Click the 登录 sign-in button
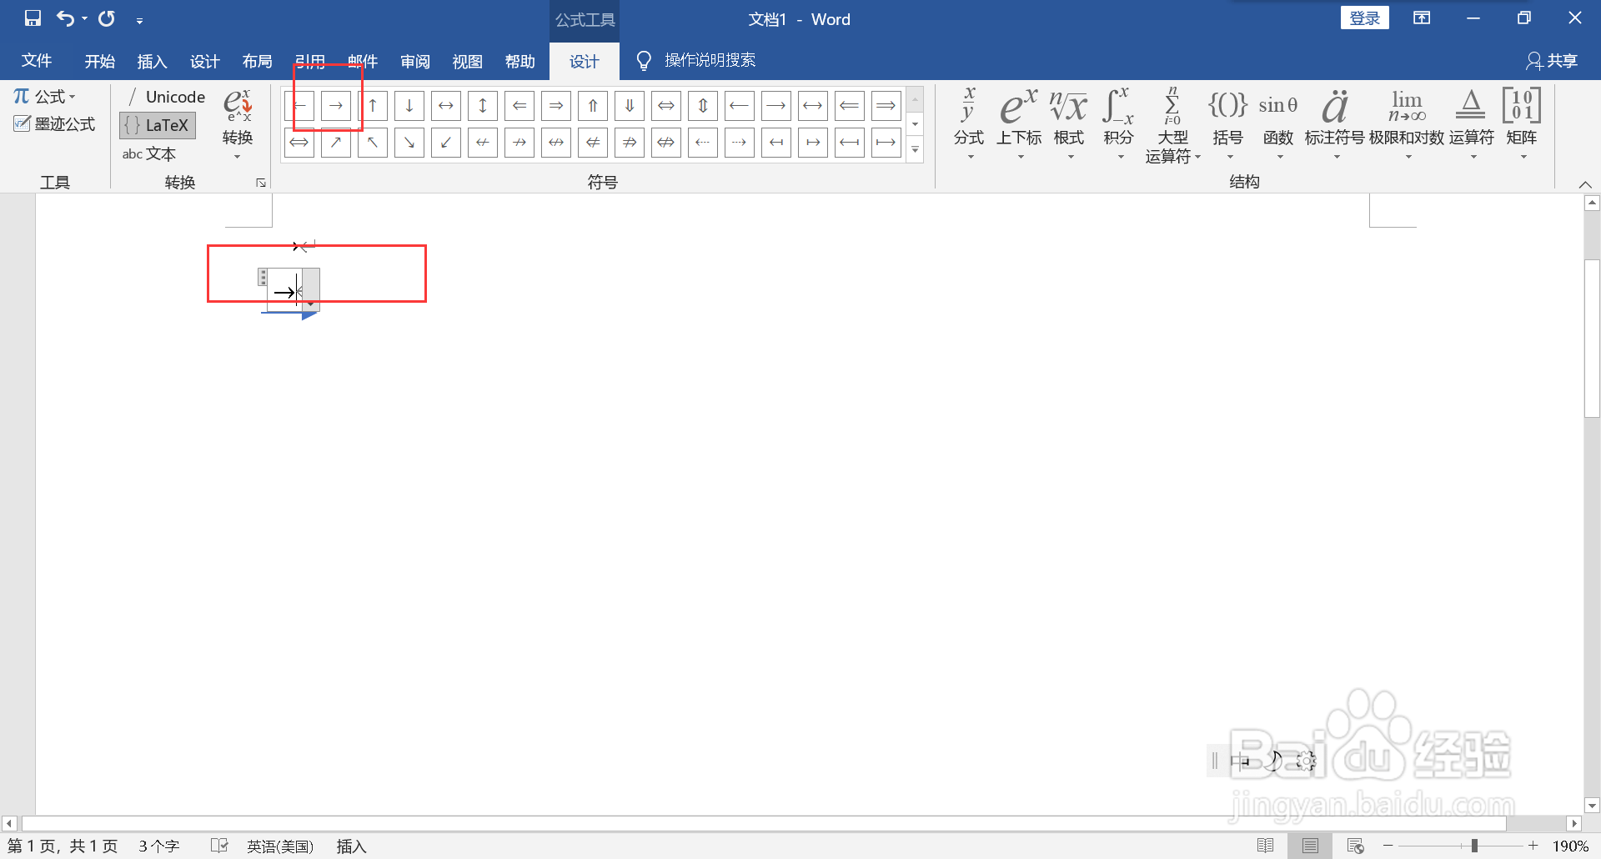 click(x=1364, y=18)
